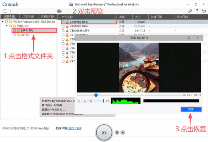Sort by 文件名称 column header
Image resolution: width=208 pixels, height=142 pixels.
(x=87, y=17)
